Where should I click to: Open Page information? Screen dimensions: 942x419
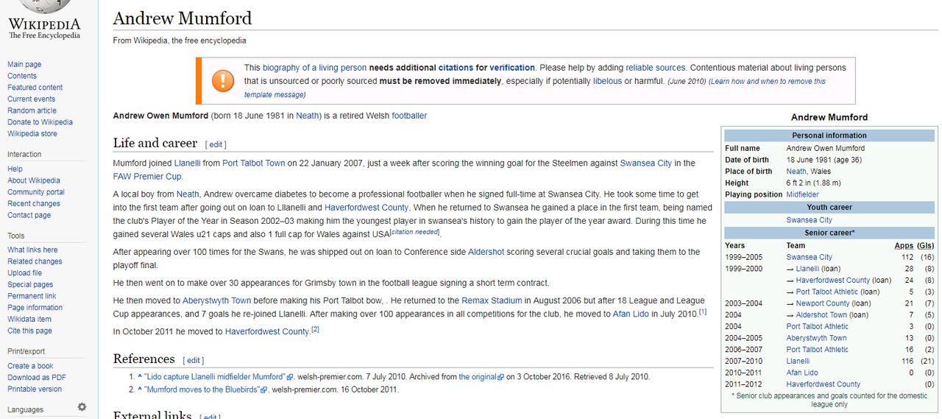[x=35, y=308]
